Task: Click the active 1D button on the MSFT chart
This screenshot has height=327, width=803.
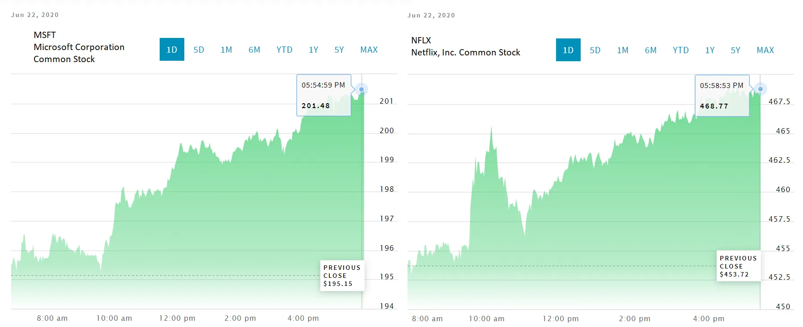Action: pyautogui.click(x=172, y=50)
